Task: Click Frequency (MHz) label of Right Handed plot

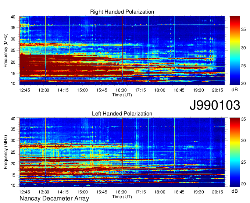Action: click(6, 50)
